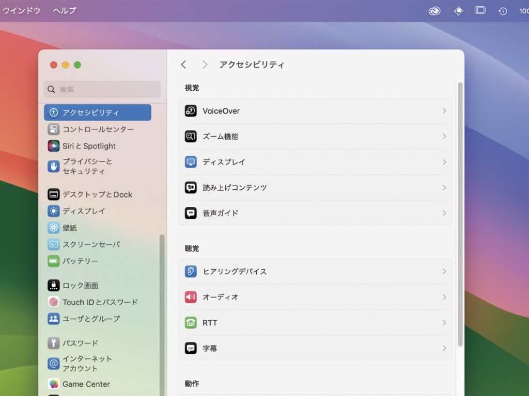Viewport: 529px width, 396px height.
Task: Go to コントロールセンター settings
Action: pos(98,129)
